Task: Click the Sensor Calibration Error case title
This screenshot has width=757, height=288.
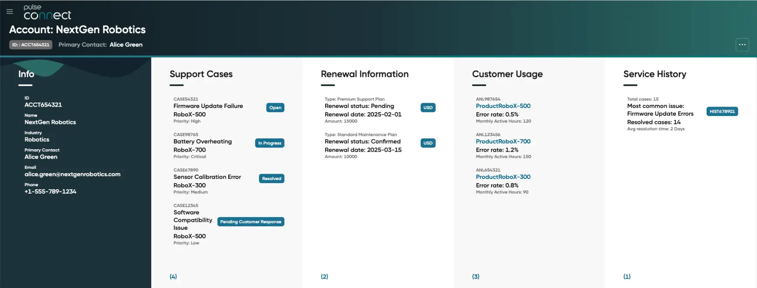Action: 207,177
